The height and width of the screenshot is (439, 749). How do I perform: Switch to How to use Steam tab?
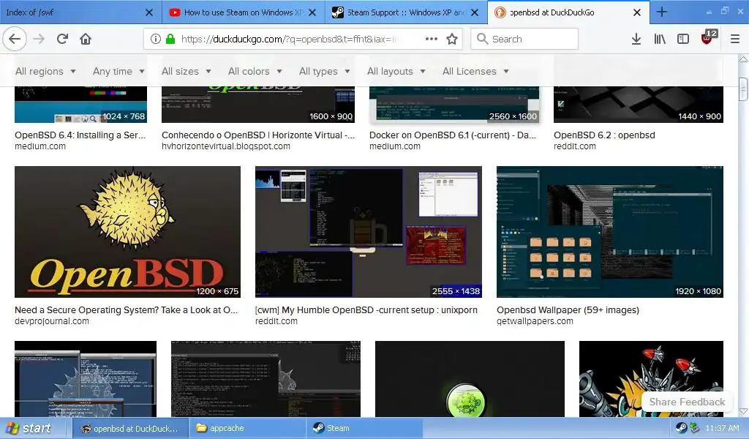point(244,12)
